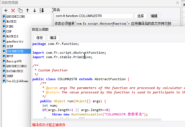
Task: Click the MATRIX3 file icon
Action: [x=4, y=36]
